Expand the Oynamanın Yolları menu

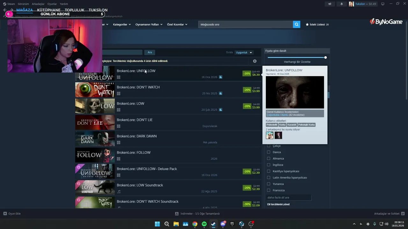click(149, 24)
